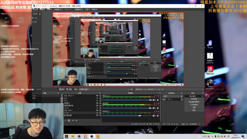Click the 已锁定 lock icon in left panel
Image resolution: width=247 pixels, height=139 pixels.
click(40, 14)
